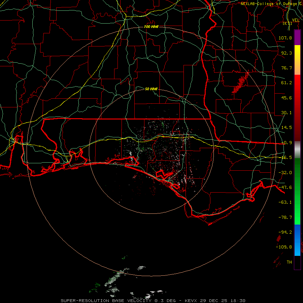Select the 30.1 velocity scale value
Viewport: 303px width, 303px height.
click(287, 113)
